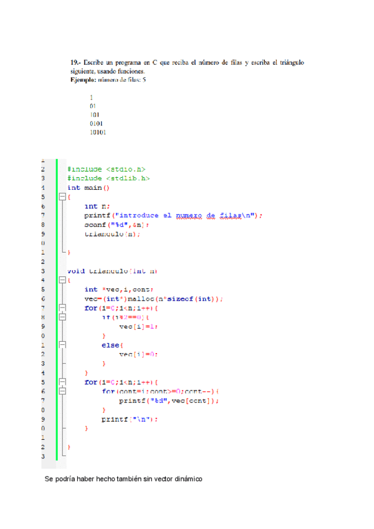The width and height of the screenshot is (374, 529).
Task: Click the 'int n;' declaration line
Action: (x=97, y=206)
